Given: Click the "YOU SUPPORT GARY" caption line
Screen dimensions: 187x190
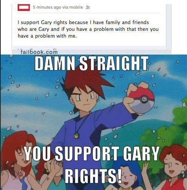Looking at the screenshot, I should (x=92, y=154).
